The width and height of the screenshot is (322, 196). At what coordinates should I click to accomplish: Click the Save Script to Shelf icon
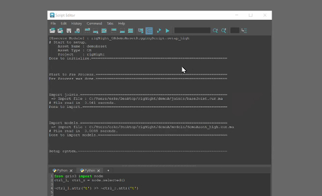(x=77, y=31)
